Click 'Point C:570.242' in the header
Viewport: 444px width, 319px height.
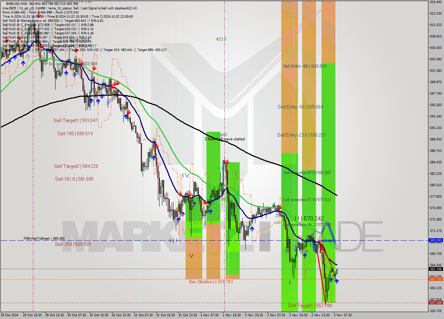coord(67,12)
